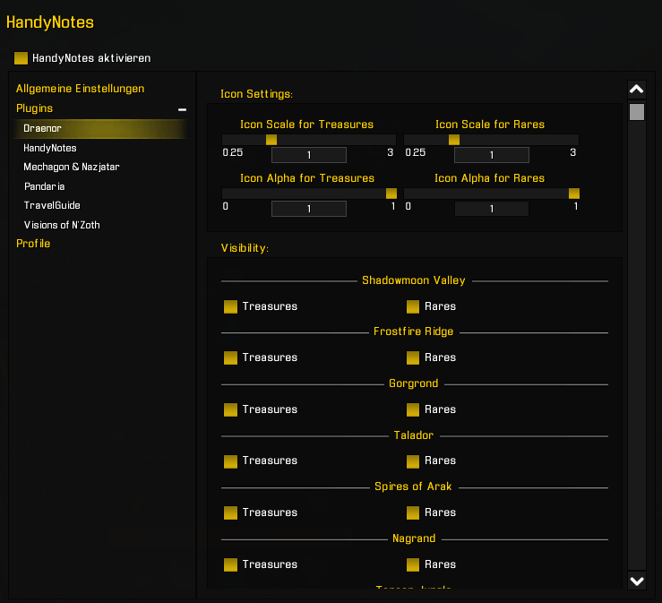Image resolution: width=662 pixels, height=603 pixels.
Task: Click the Icon Alpha for Rares value field
Action: (x=491, y=209)
